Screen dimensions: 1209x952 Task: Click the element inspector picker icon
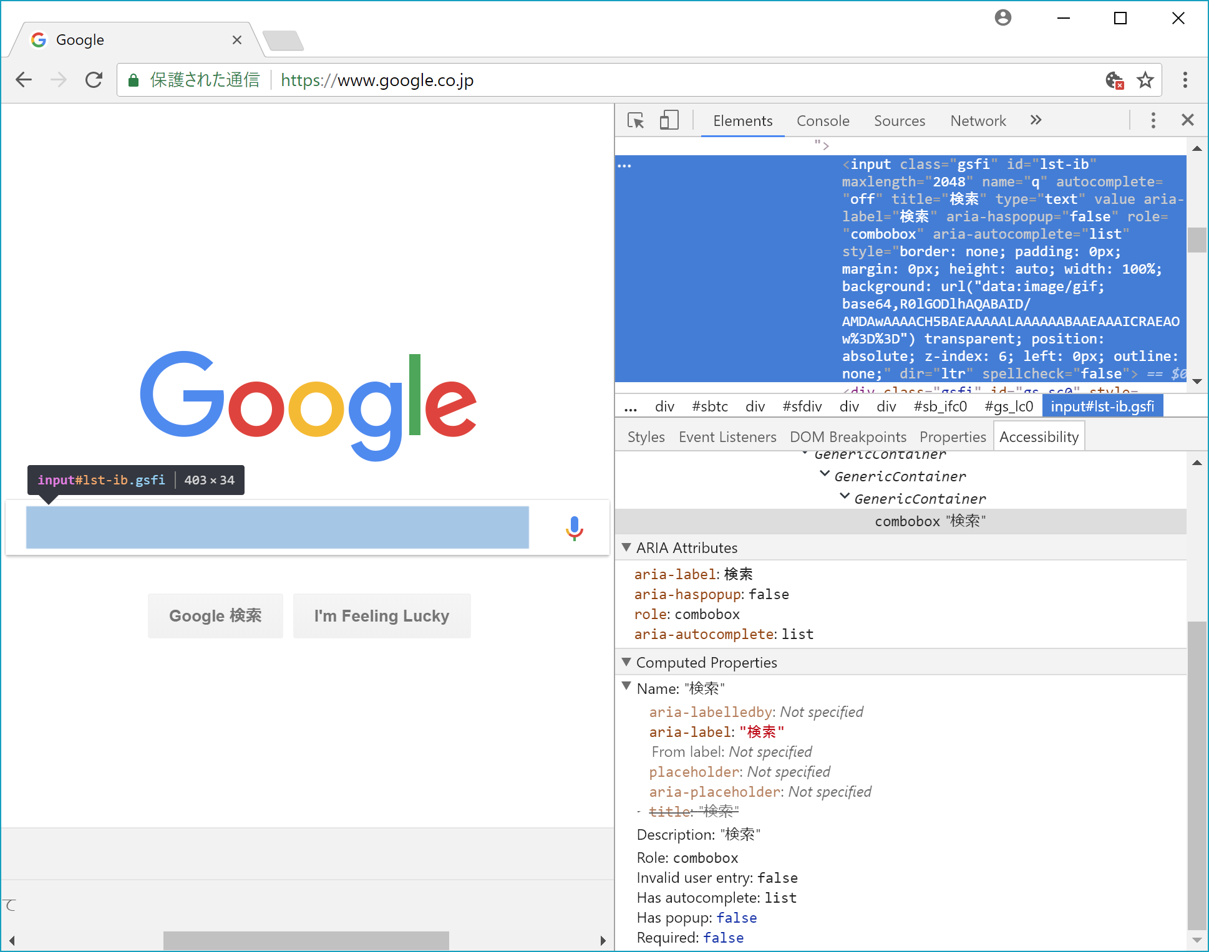(x=636, y=120)
